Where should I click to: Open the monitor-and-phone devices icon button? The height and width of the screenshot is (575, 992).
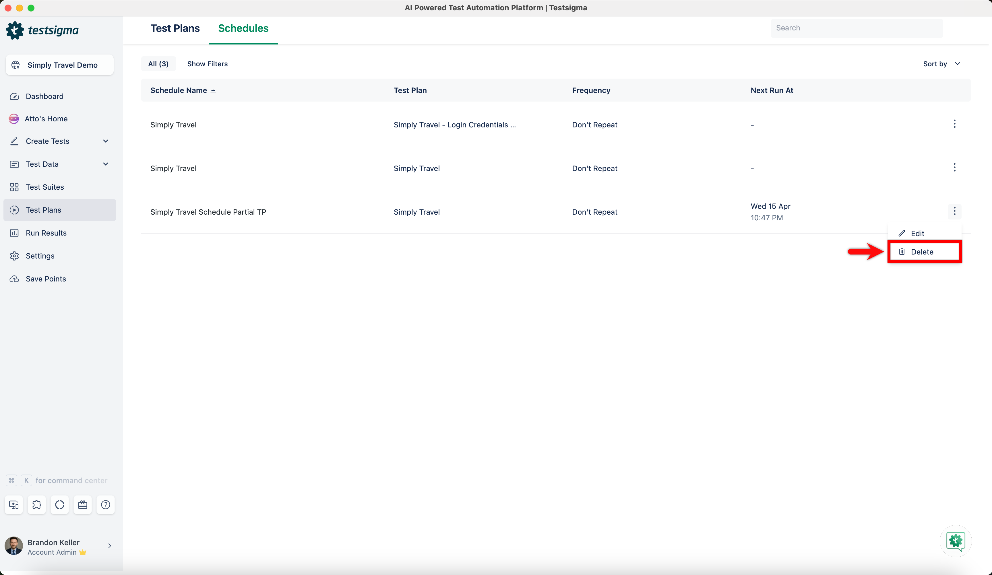point(14,504)
